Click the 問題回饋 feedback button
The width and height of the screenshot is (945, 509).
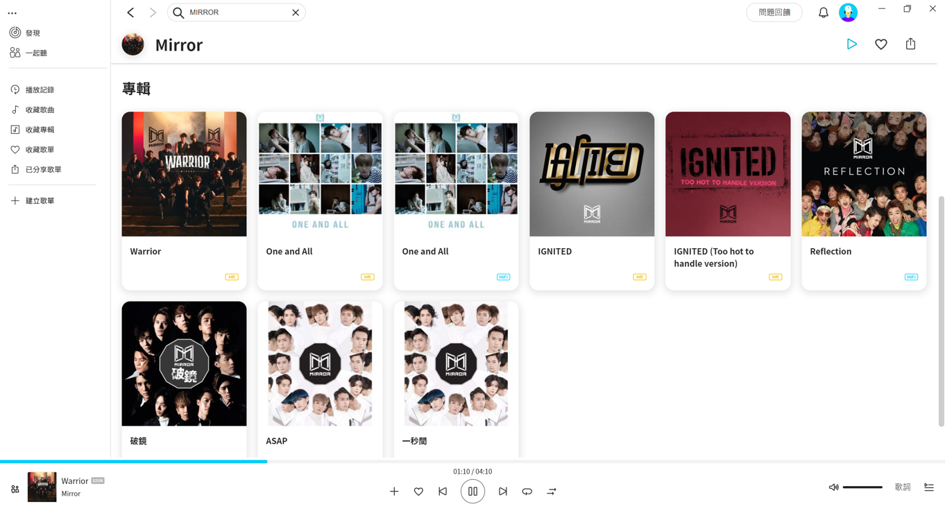[x=774, y=12]
